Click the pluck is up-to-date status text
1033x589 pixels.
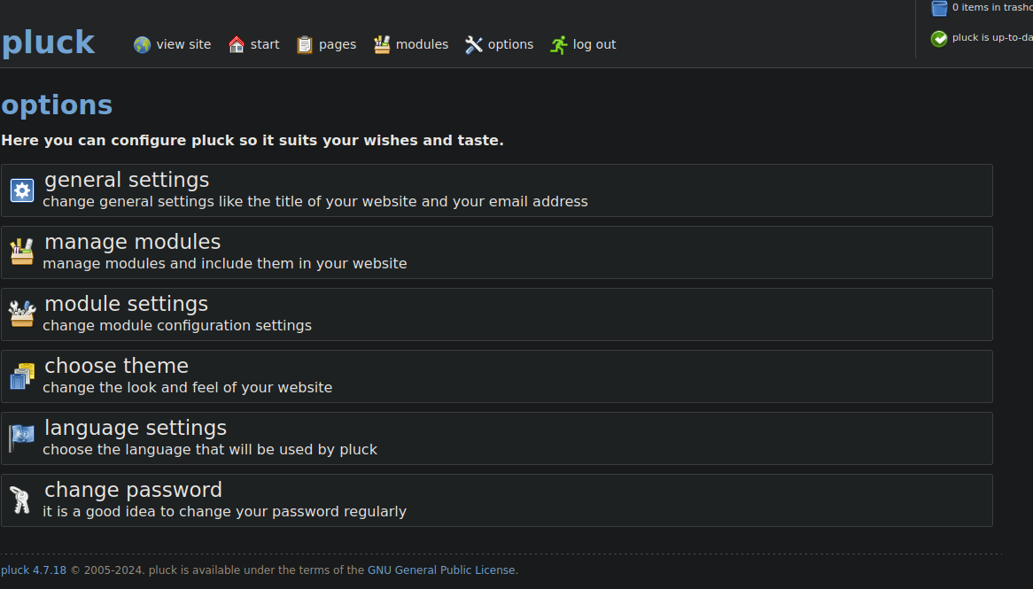coord(992,37)
